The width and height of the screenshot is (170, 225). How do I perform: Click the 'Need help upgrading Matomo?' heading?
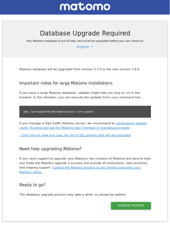pos(50,149)
